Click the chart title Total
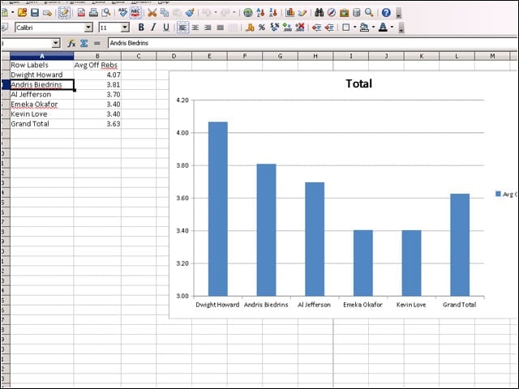 coord(359,83)
